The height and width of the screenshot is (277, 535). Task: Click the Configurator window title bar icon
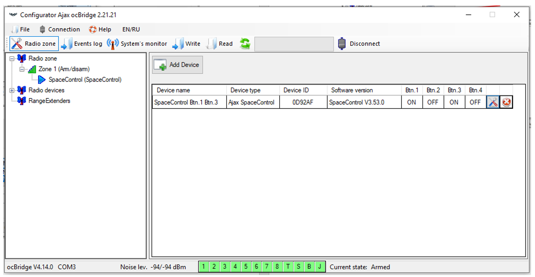pos(13,15)
